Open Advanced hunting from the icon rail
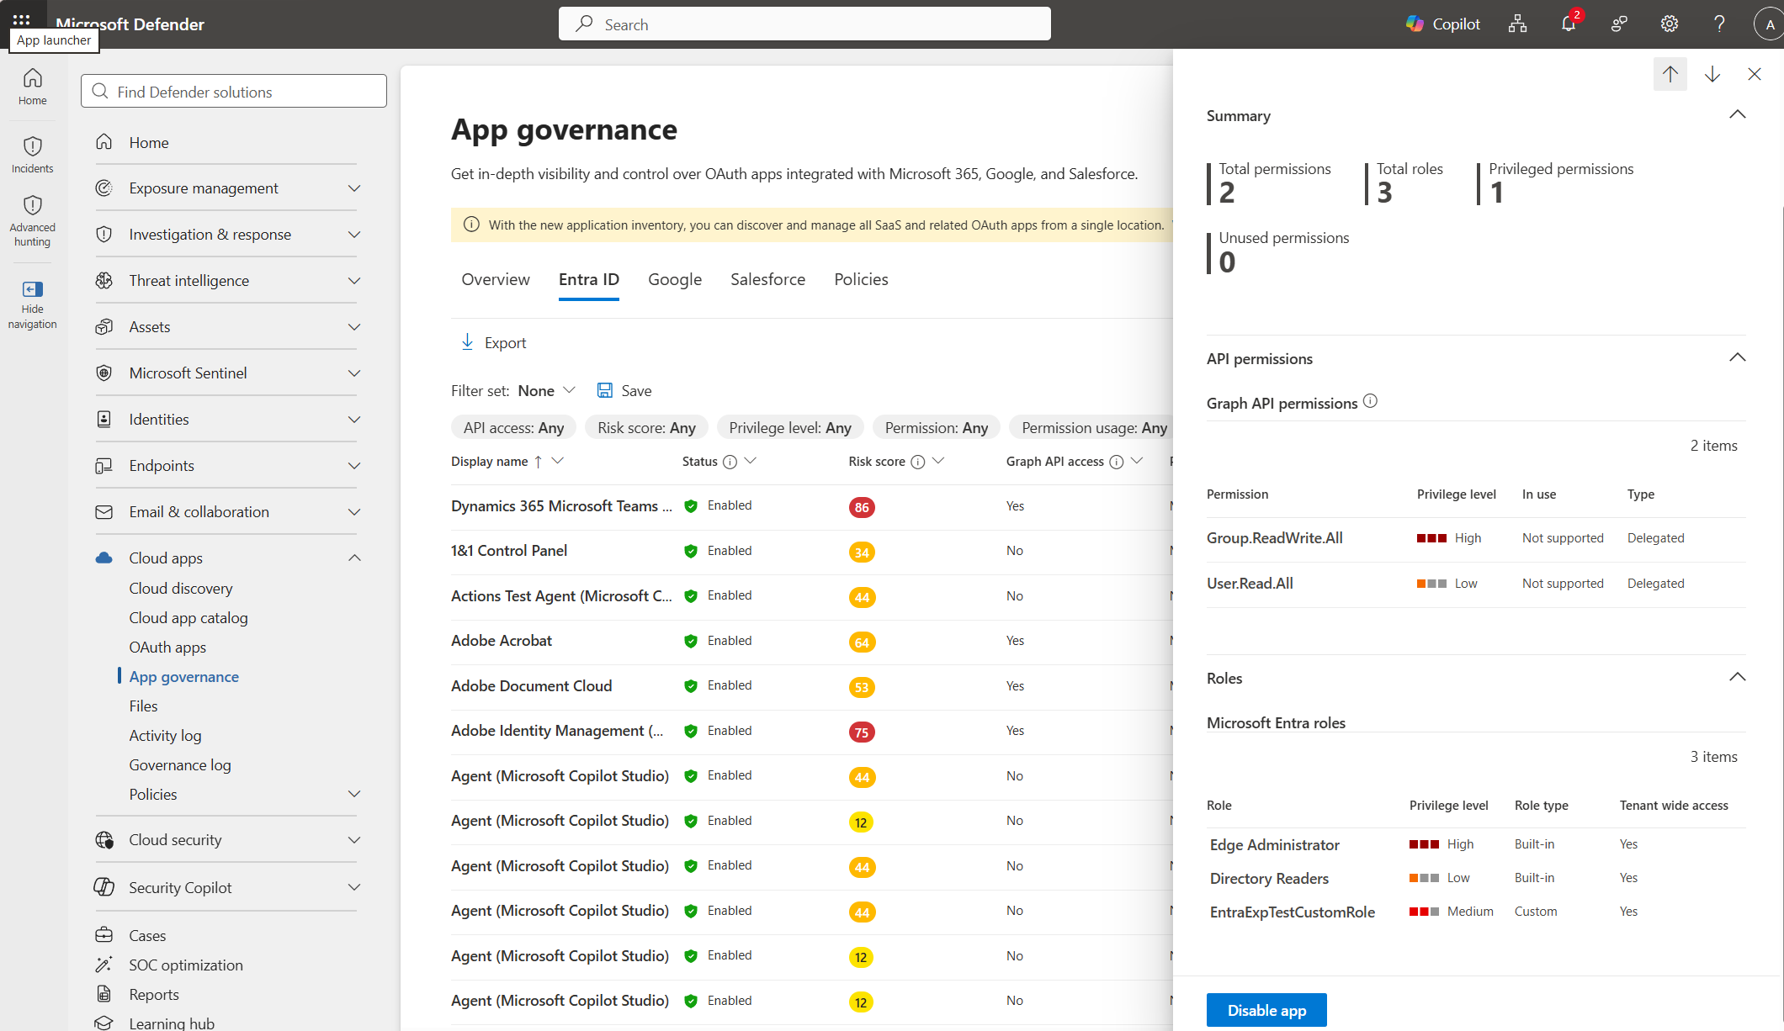1784x1031 pixels. (33, 221)
